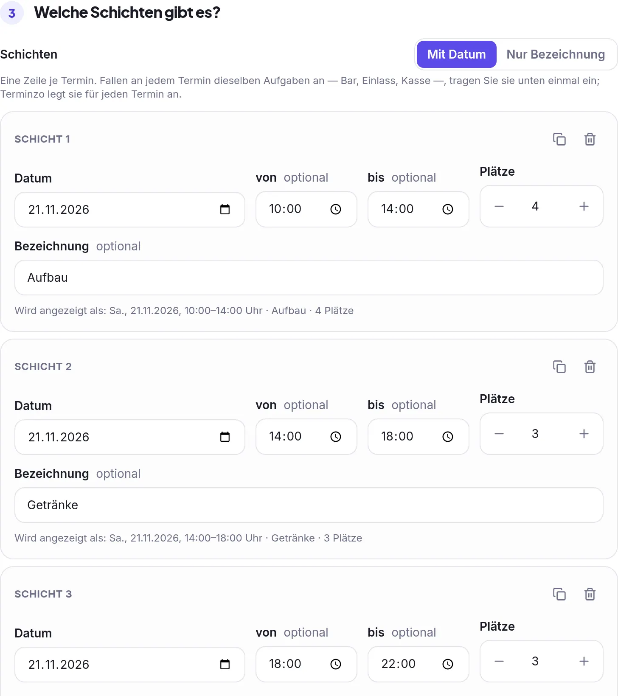Click the heading 'Welche Schichten gibt es?'
This screenshot has height=696, width=618.
point(127,13)
